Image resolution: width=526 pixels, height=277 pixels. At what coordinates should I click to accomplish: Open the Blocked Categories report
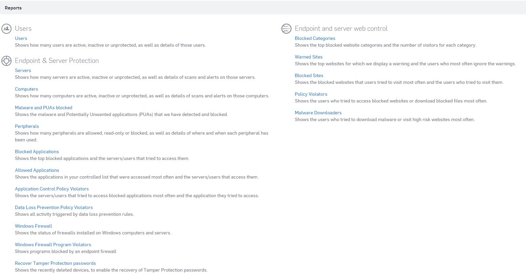(x=315, y=38)
